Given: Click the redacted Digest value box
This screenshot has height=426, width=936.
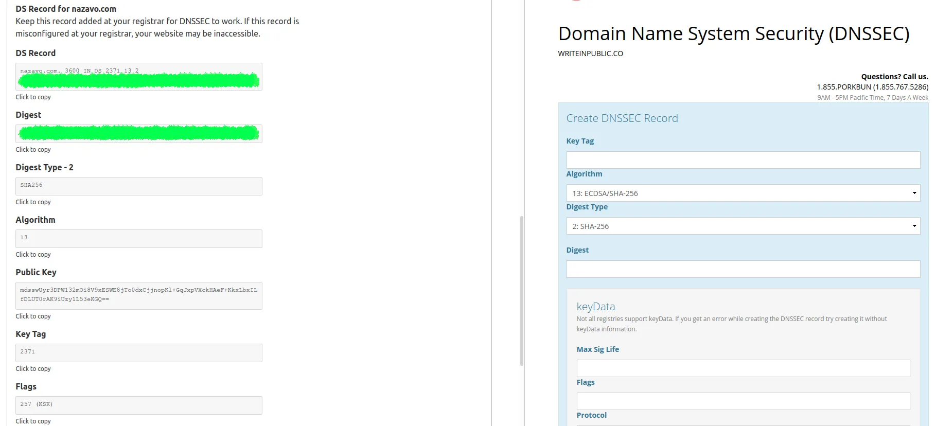Looking at the screenshot, I should click(x=139, y=134).
